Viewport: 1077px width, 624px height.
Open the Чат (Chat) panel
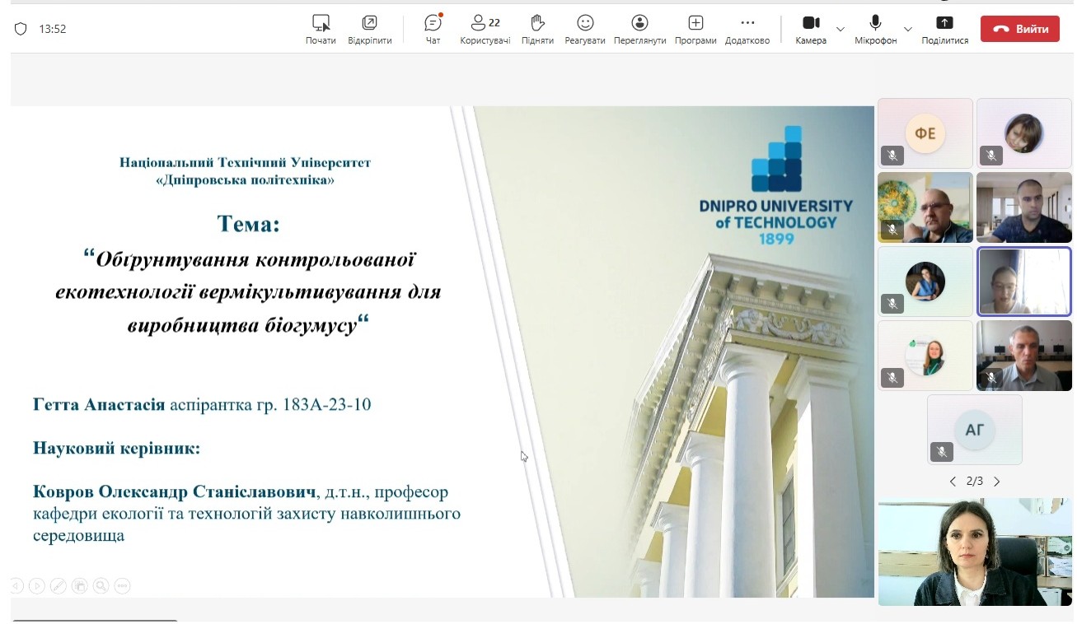pos(433,29)
